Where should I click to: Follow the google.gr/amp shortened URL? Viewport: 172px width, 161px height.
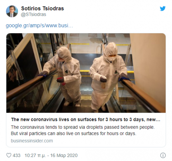click(39, 25)
